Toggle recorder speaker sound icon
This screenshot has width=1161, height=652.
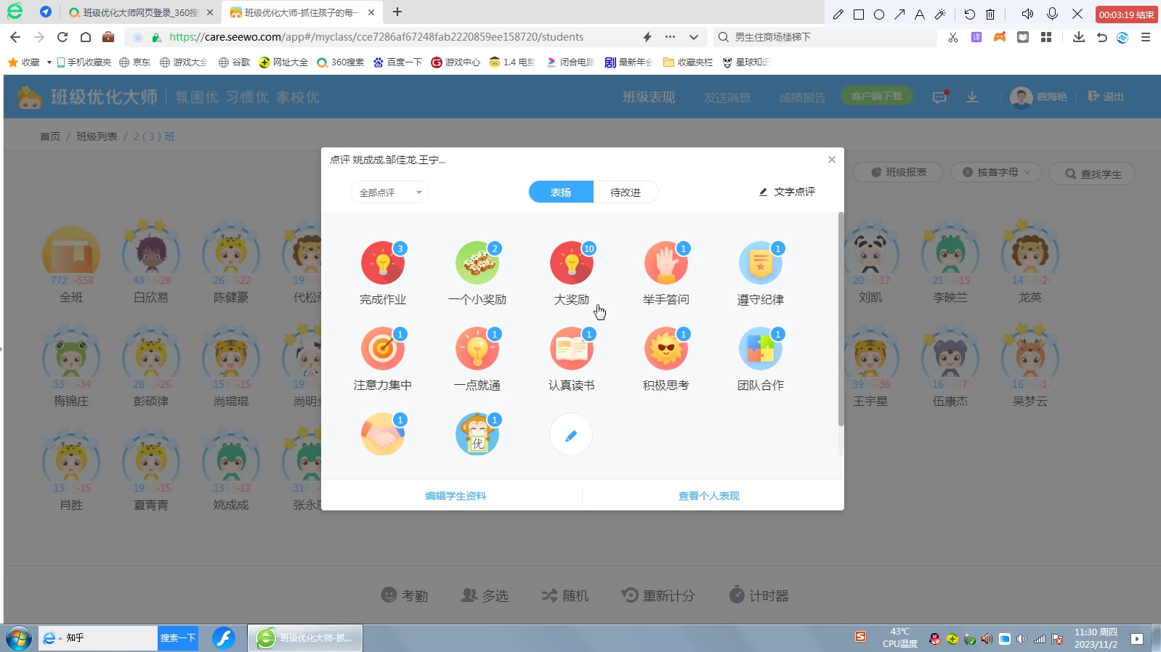pyautogui.click(x=1027, y=14)
